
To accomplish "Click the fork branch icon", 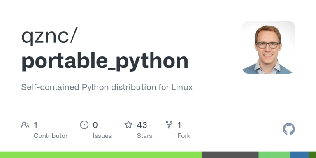I will pyautogui.click(x=169, y=125).
